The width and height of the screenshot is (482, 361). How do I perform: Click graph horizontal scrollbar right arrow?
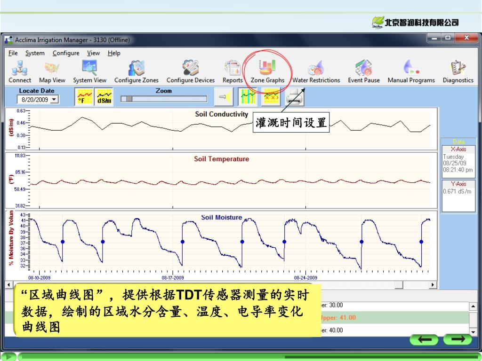tap(433, 285)
